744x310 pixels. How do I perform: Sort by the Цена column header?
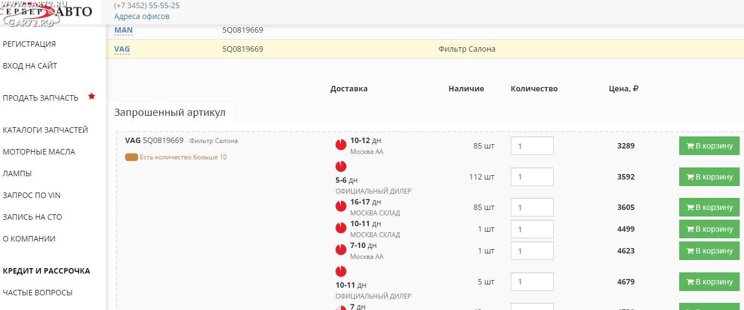623,89
